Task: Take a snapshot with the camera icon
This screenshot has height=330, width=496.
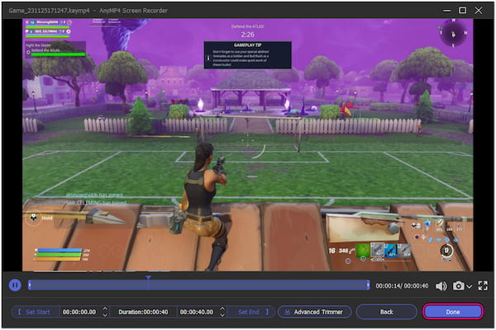Action: (x=458, y=285)
